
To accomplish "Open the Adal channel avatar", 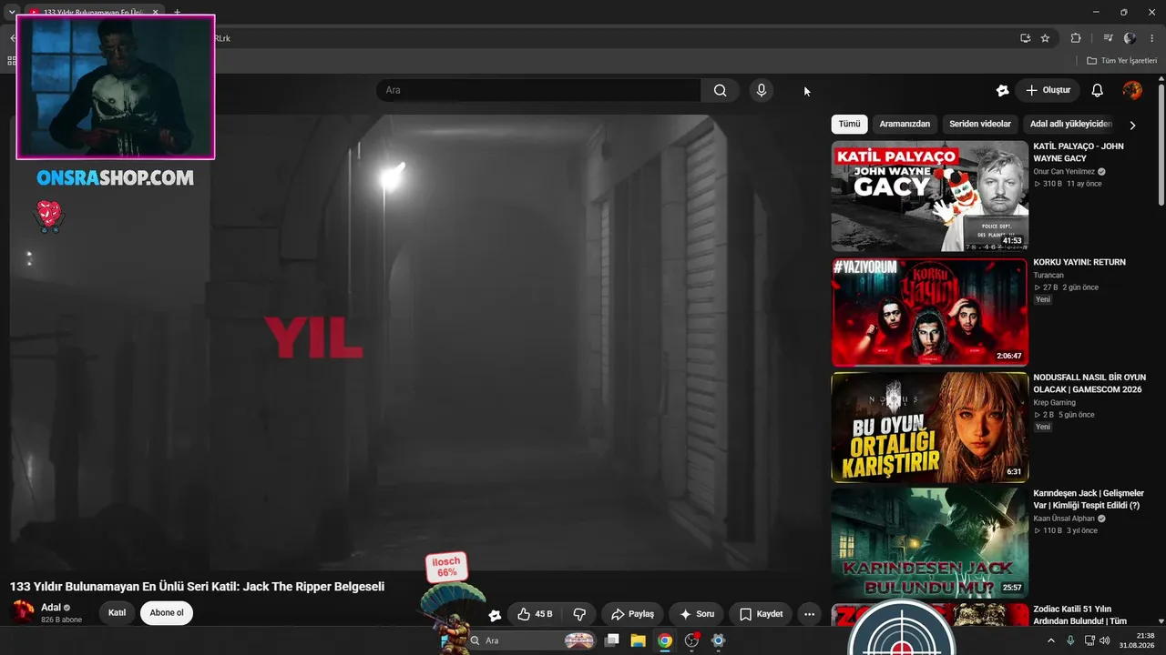I will [x=22, y=612].
